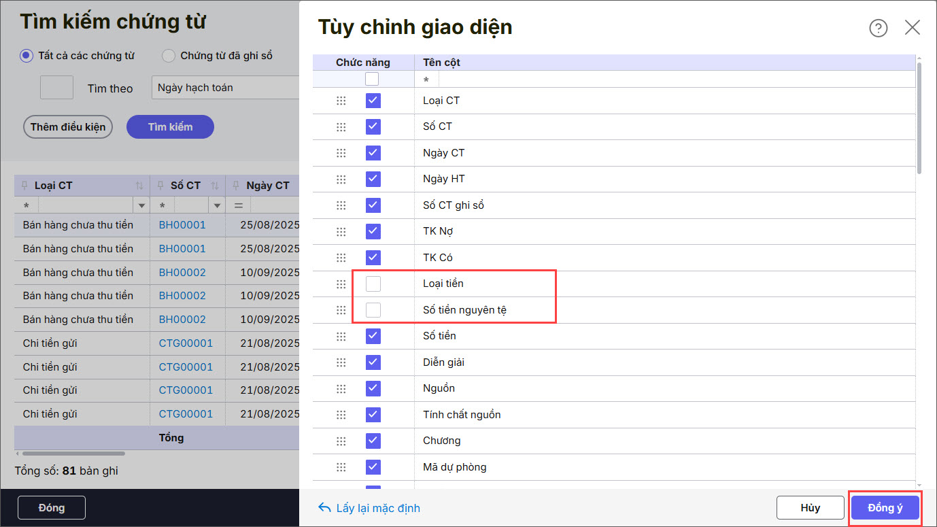Click sort arrows icon in Loại CT header
The height and width of the screenshot is (527, 937).
coord(139,186)
